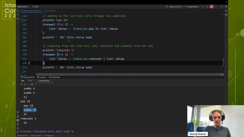
Task: Click the filter icon in the left bottom sidebar
Action: click(x=18, y=113)
